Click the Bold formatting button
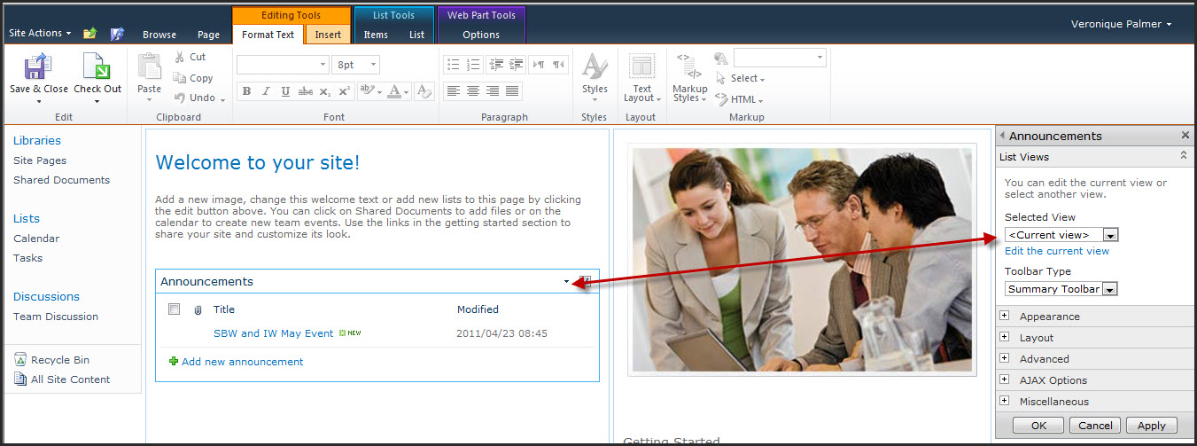Screen dimensions: 1197x446 [x=246, y=91]
